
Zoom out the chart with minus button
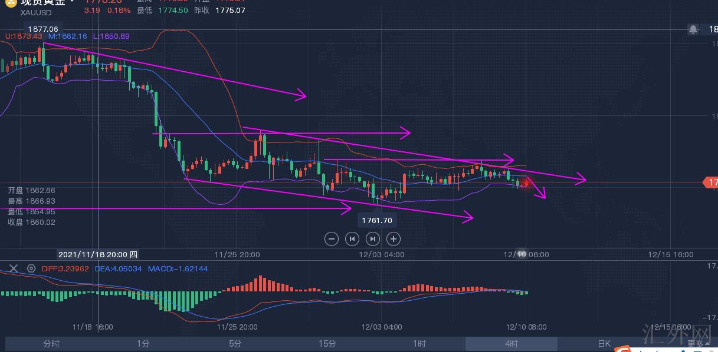point(332,238)
